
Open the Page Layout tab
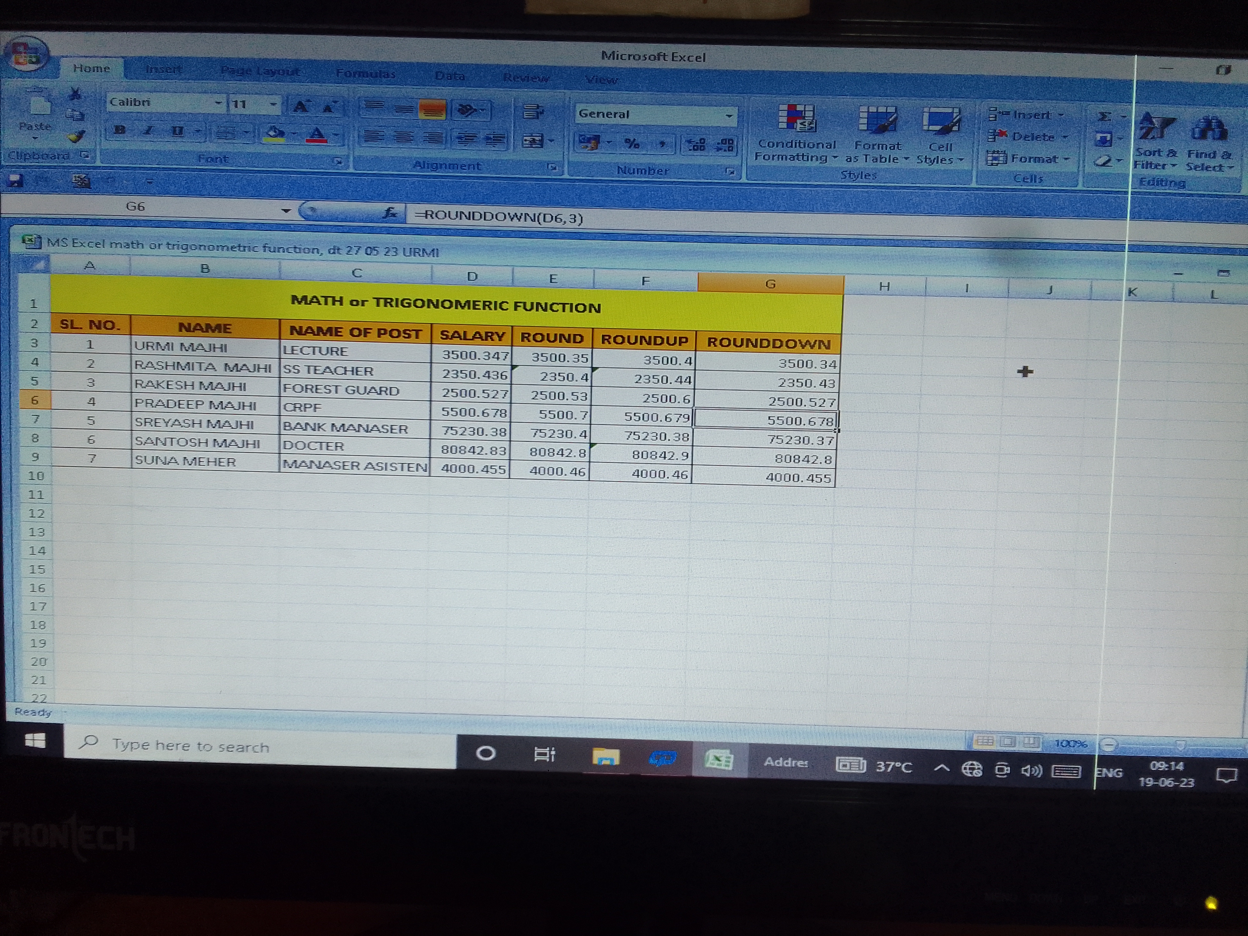coord(260,71)
